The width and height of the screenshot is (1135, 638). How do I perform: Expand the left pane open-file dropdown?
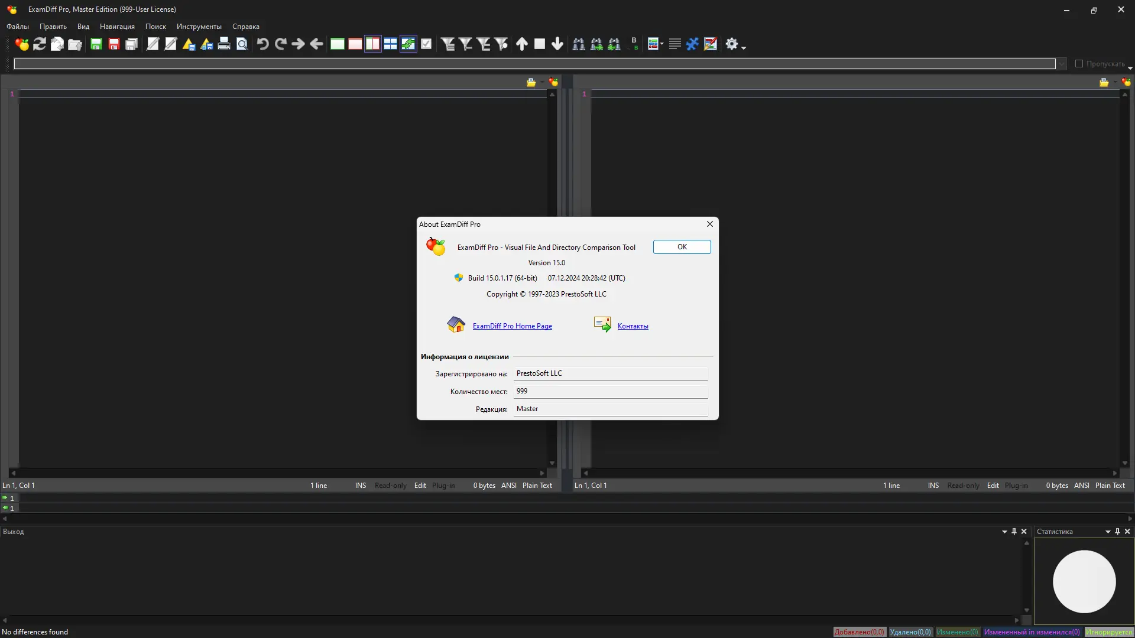tap(541, 83)
